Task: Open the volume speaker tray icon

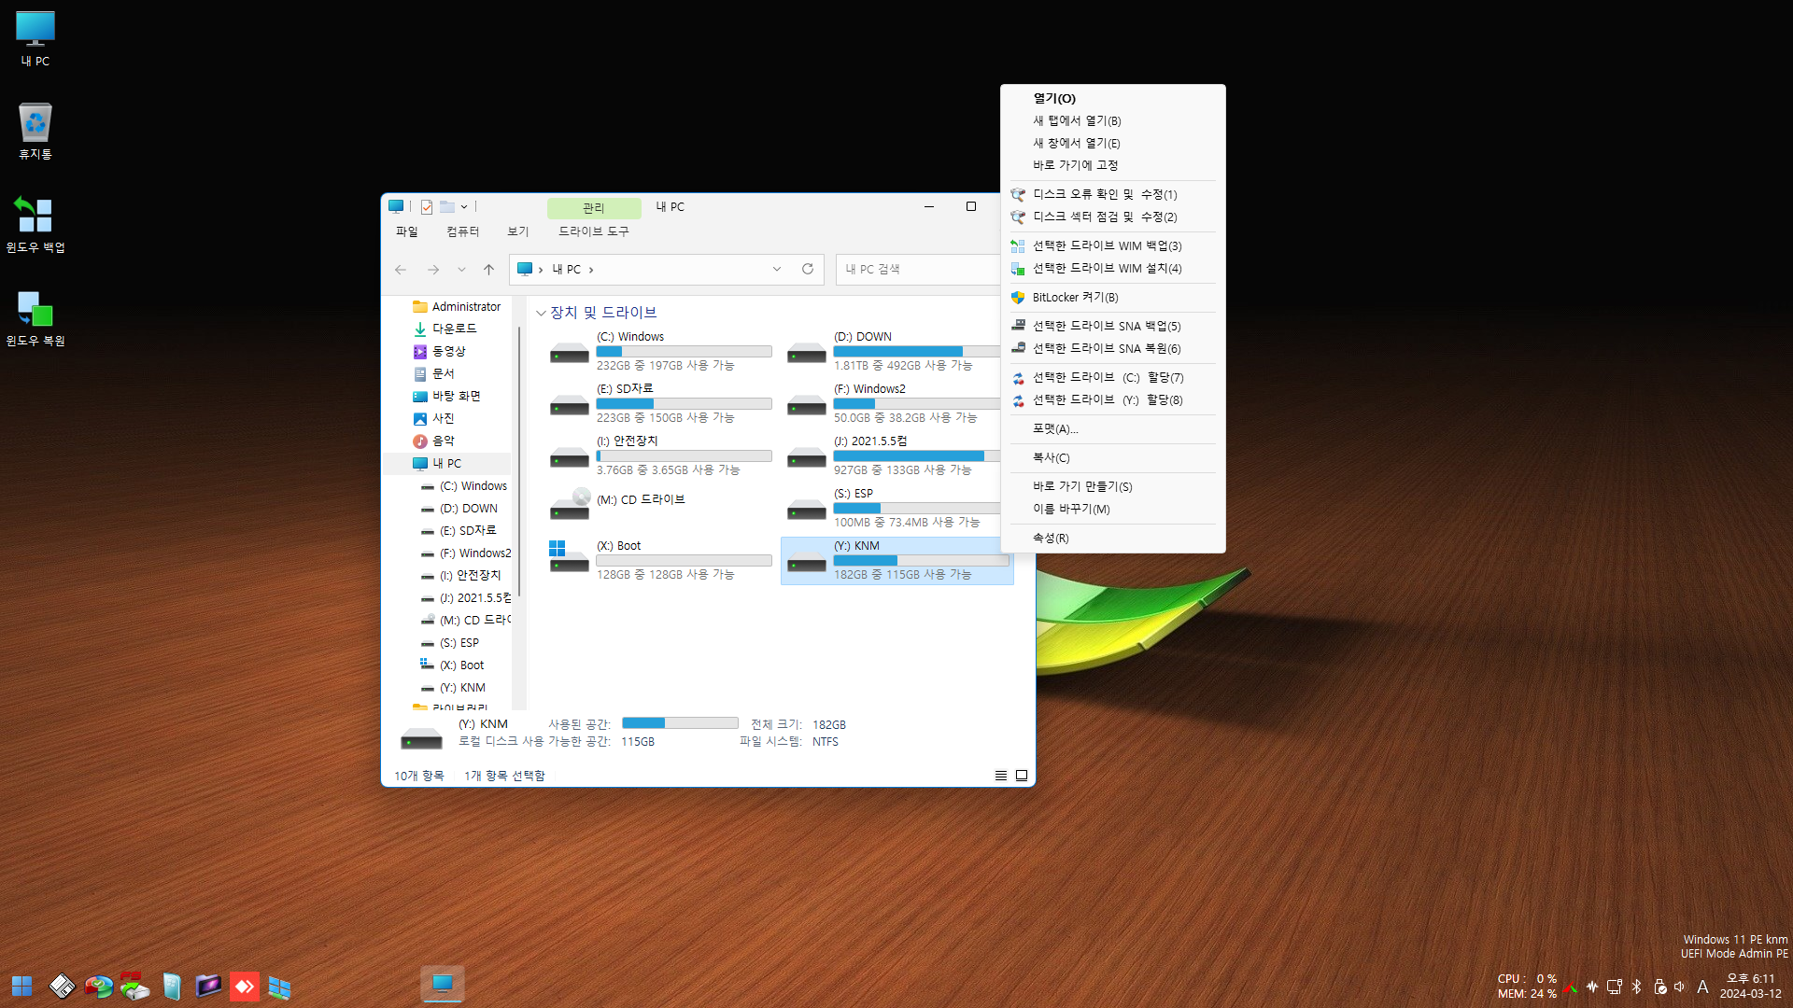Action: click(1680, 987)
